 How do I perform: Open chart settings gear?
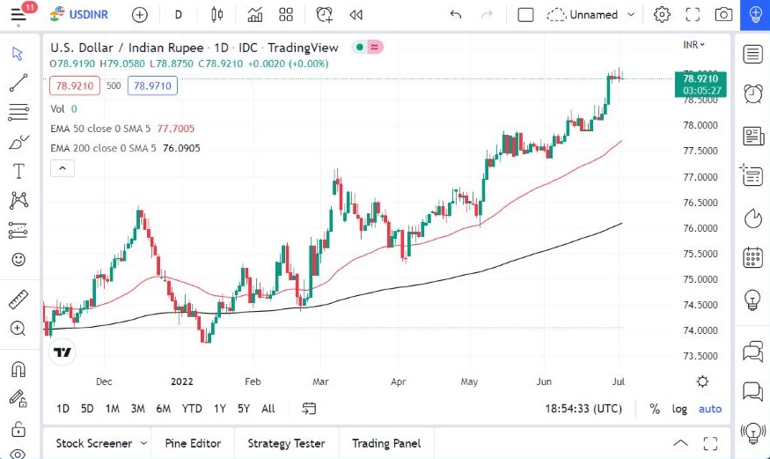click(x=662, y=15)
